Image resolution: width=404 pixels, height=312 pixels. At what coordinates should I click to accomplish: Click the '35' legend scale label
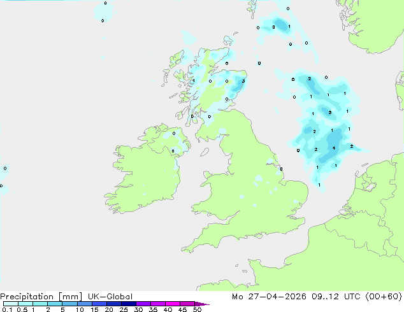tap(153, 309)
